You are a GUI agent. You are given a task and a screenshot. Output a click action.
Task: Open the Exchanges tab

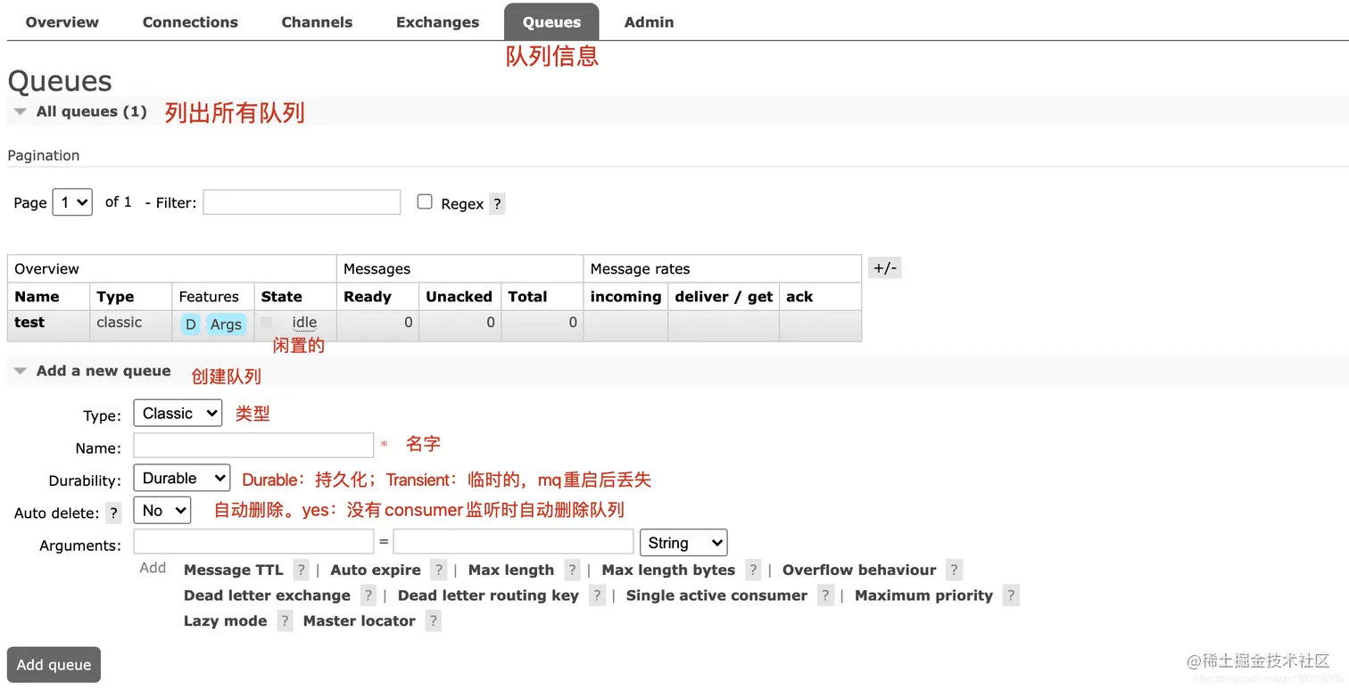tap(437, 22)
